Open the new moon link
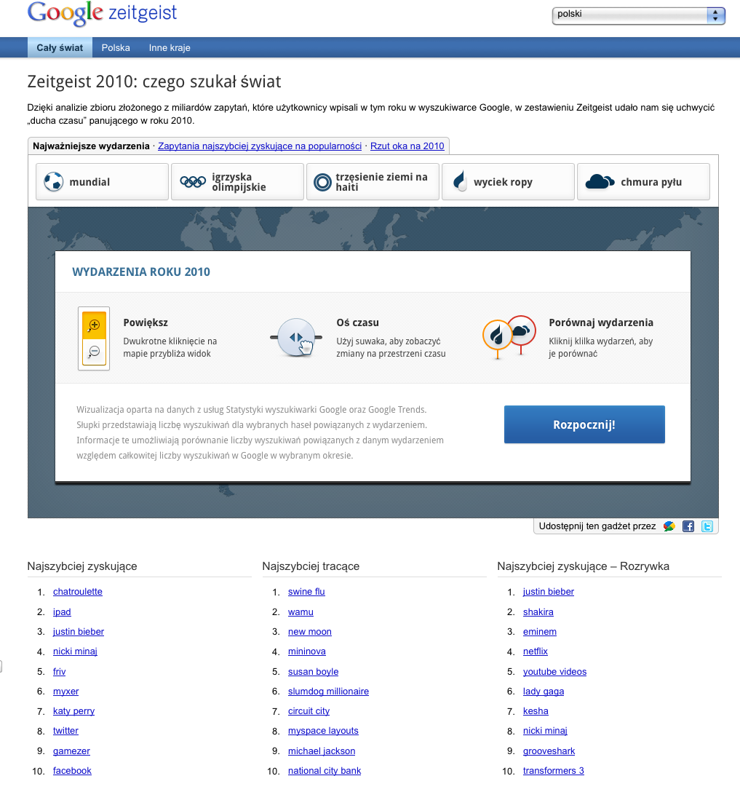 point(310,631)
